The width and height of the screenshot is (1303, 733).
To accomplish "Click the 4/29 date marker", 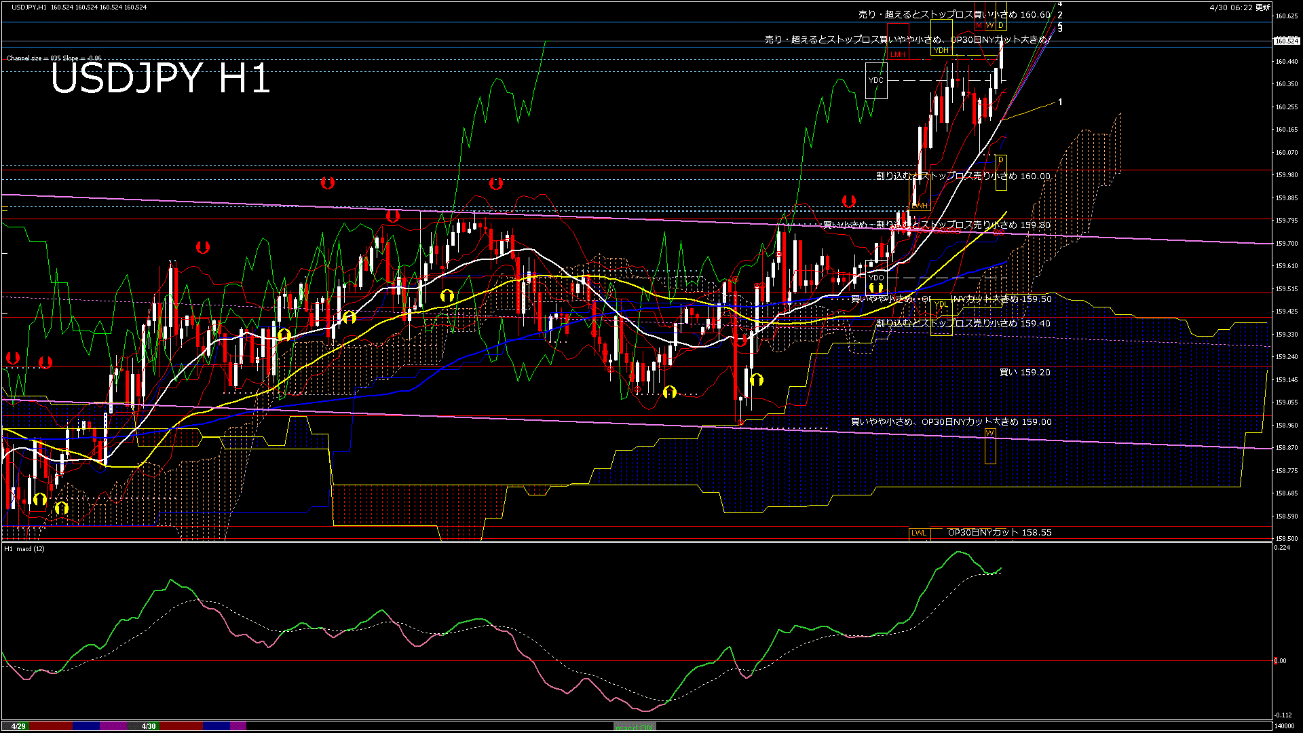I will (x=18, y=726).
